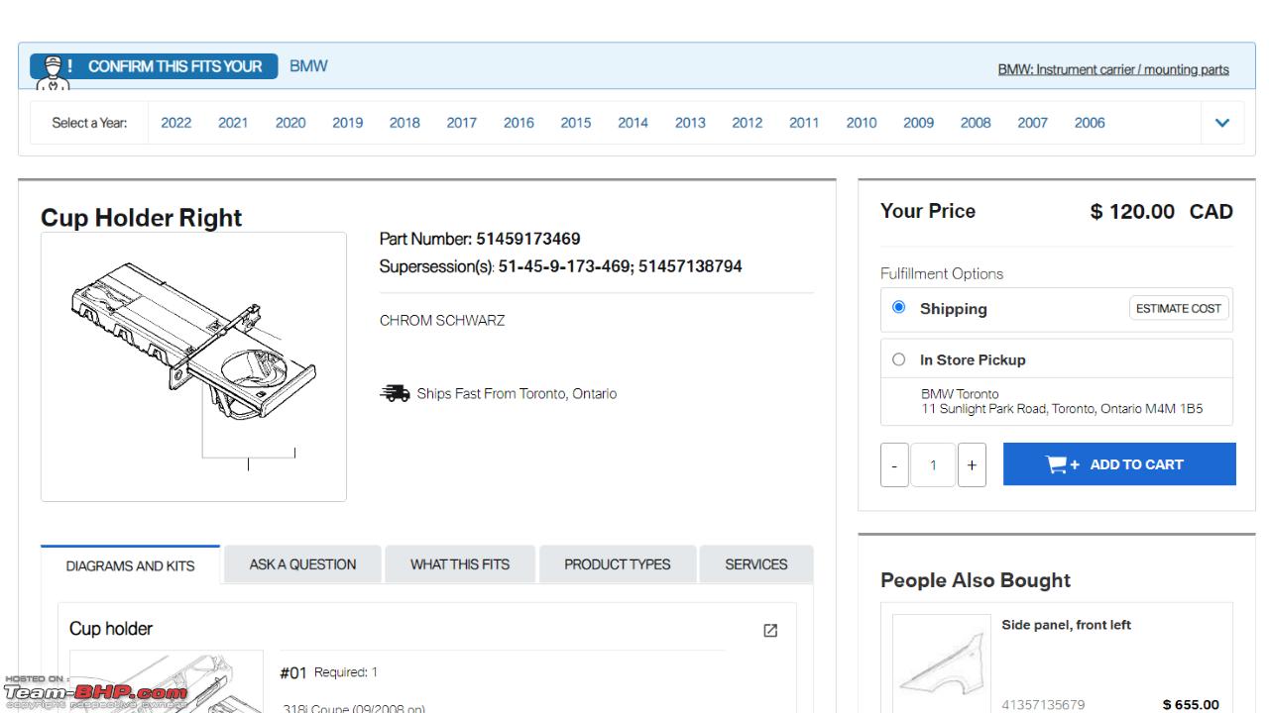Open the Services tab

tap(755, 564)
